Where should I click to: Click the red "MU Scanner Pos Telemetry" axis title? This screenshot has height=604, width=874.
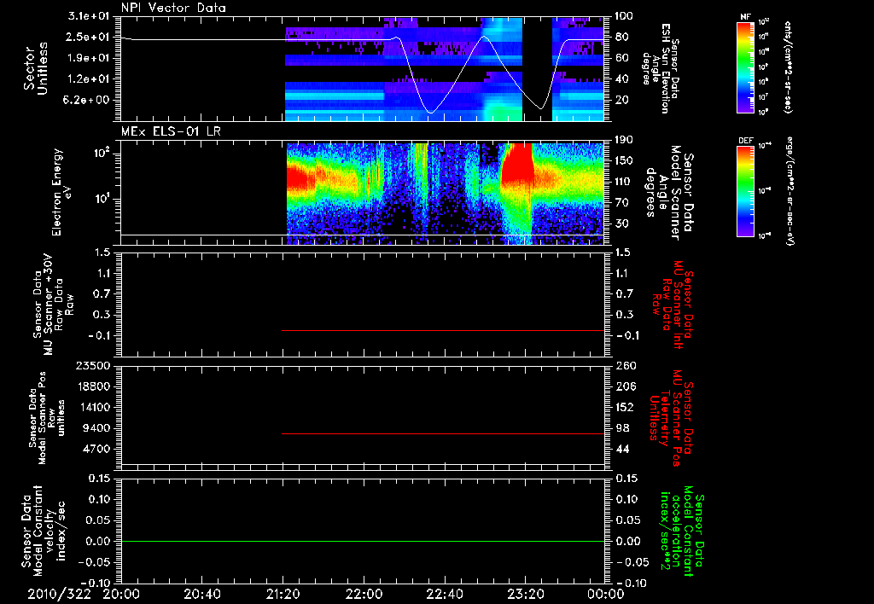coord(672,418)
